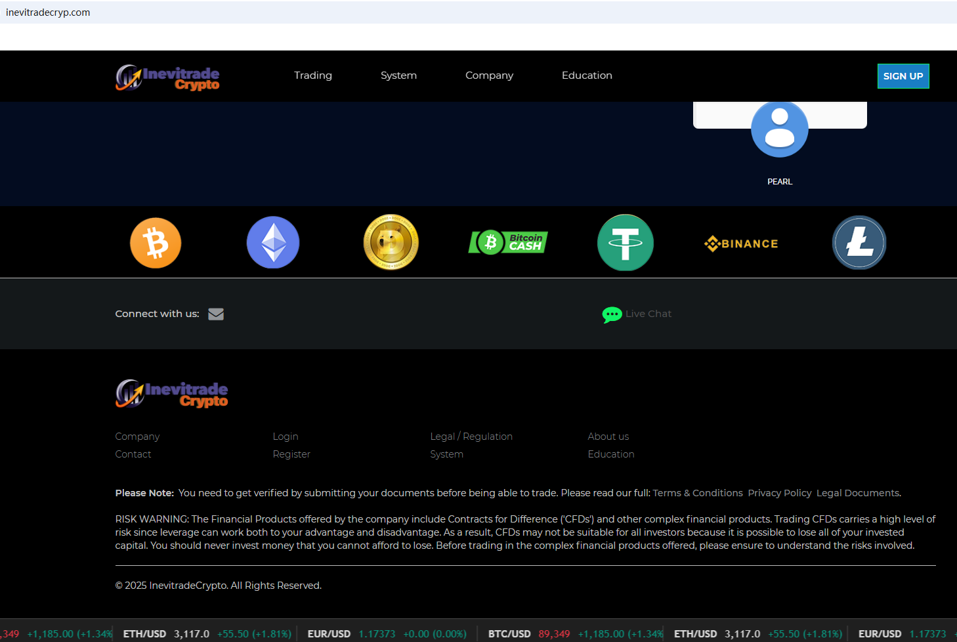Click the email envelope icon
The width and height of the screenshot is (957, 642).
pos(216,314)
